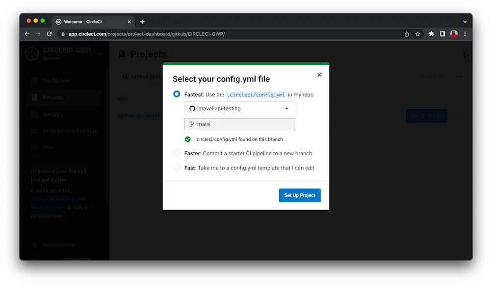
Task: Click the GitHub icon in repo dropdown
Action: [x=192, y=108]
